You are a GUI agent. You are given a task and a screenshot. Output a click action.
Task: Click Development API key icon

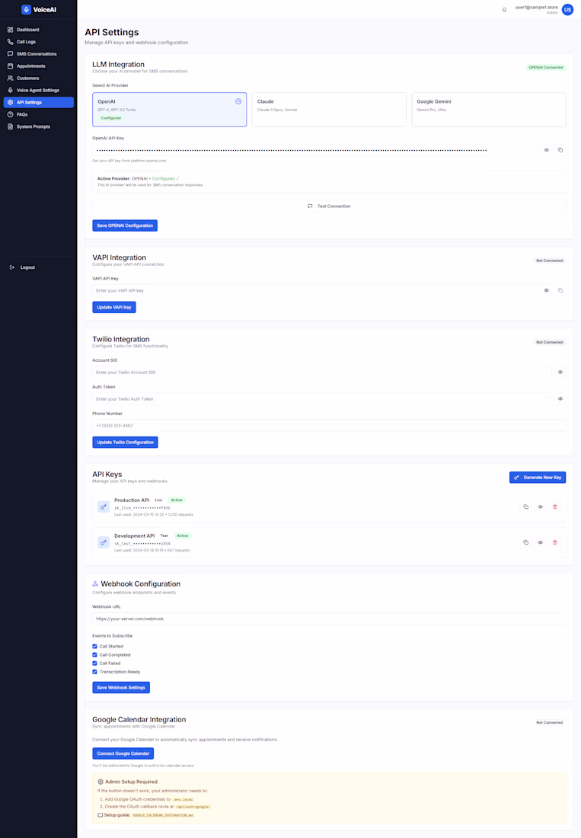pos(104,542)
